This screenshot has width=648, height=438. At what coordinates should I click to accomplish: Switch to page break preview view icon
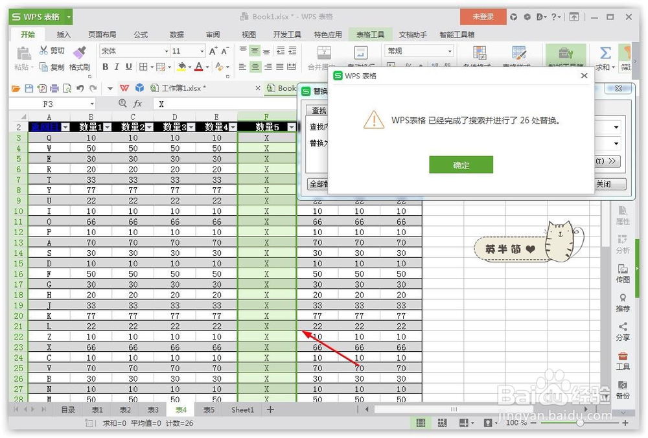(x=442, y=422)
